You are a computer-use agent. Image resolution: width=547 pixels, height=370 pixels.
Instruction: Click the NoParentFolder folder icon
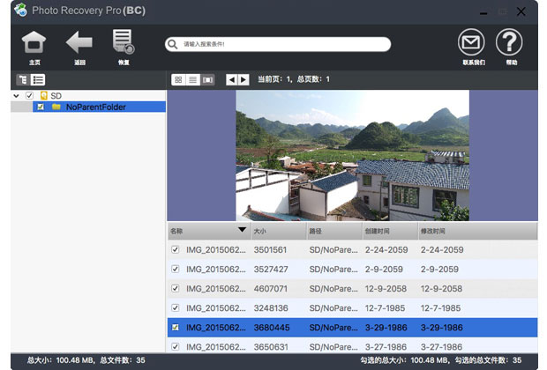click(56, 107)
